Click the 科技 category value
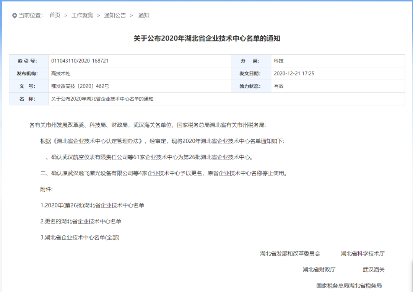 [278, 61]
